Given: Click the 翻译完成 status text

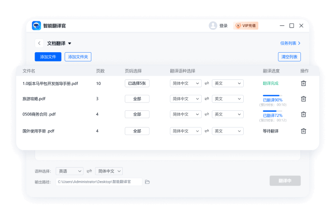Looking at the screenshot, I should click(x=270, y=84).
